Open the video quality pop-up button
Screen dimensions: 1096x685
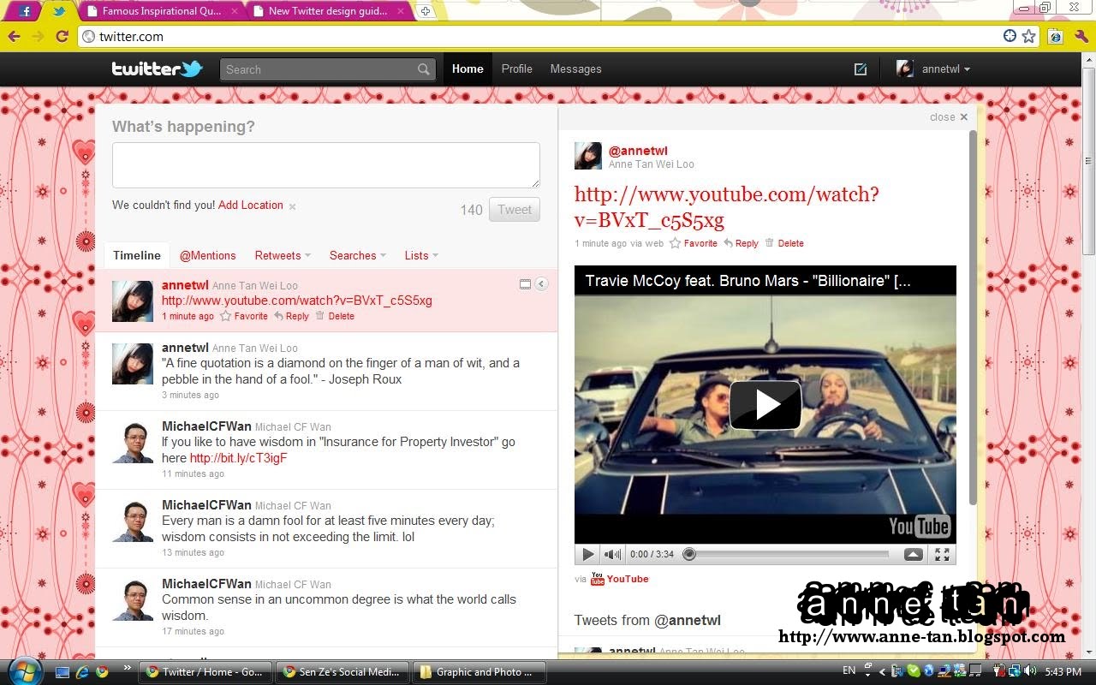click(x=914, y=554)
